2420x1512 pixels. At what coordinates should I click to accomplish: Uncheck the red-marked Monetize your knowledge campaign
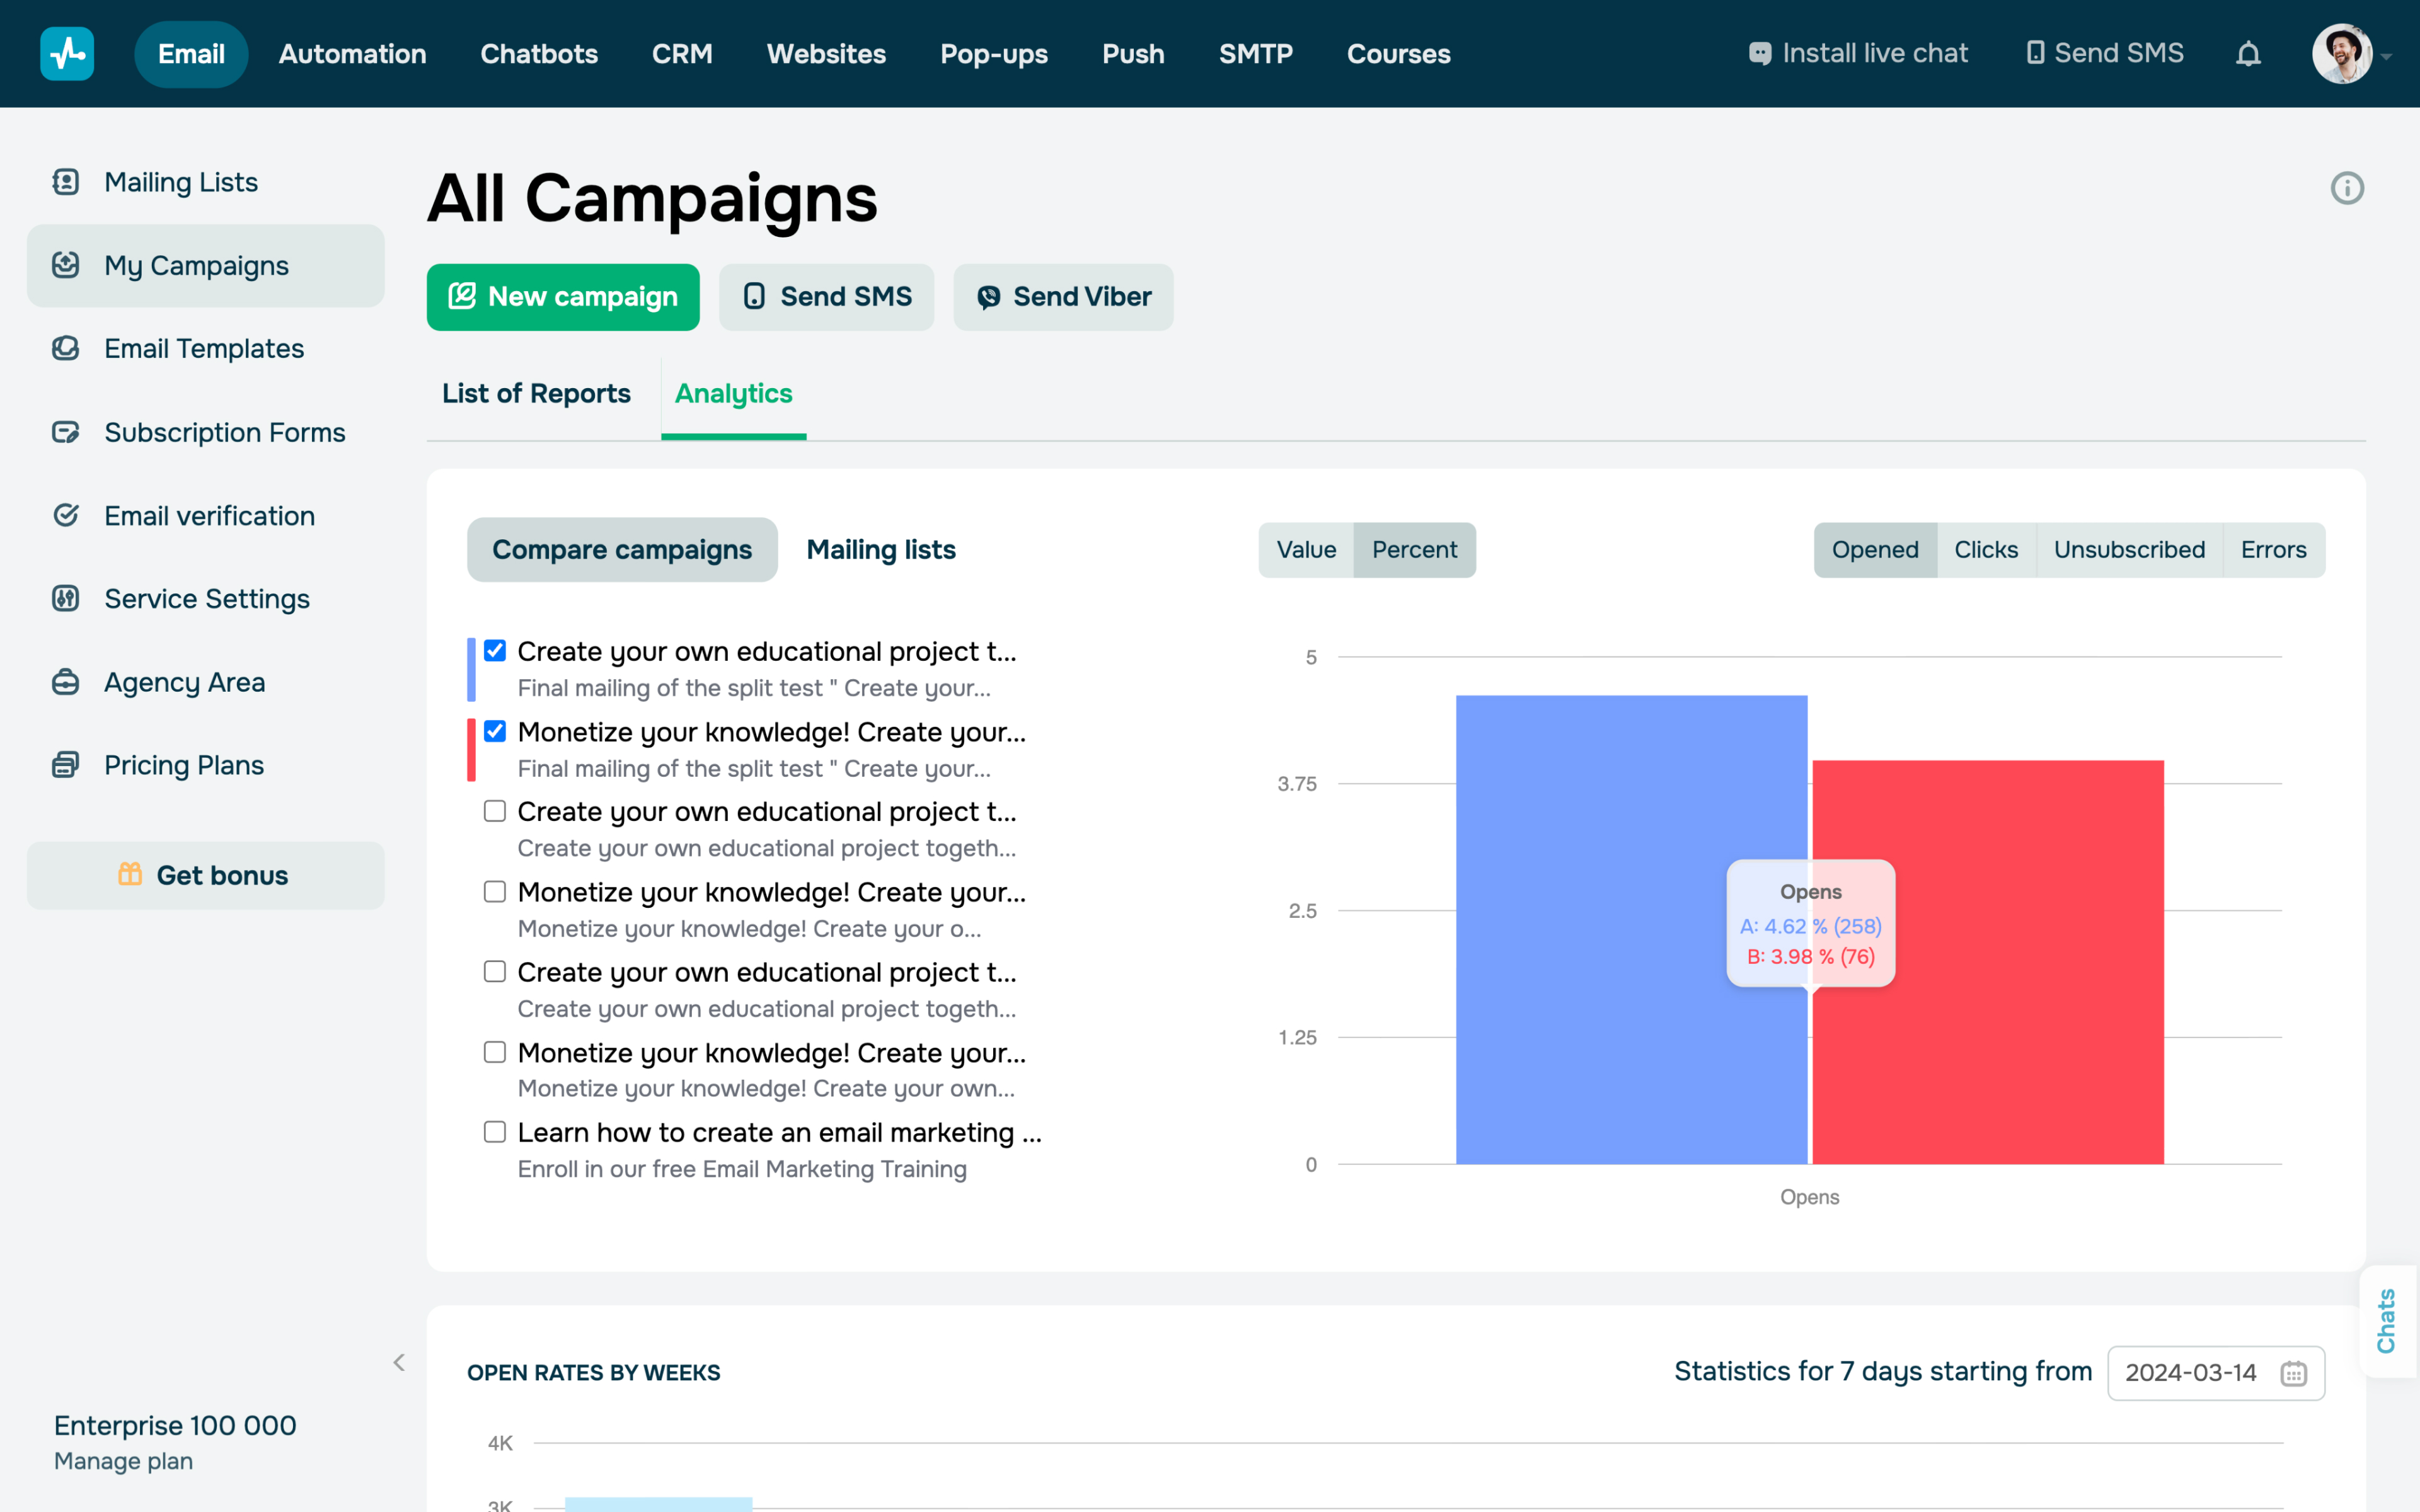495,731
